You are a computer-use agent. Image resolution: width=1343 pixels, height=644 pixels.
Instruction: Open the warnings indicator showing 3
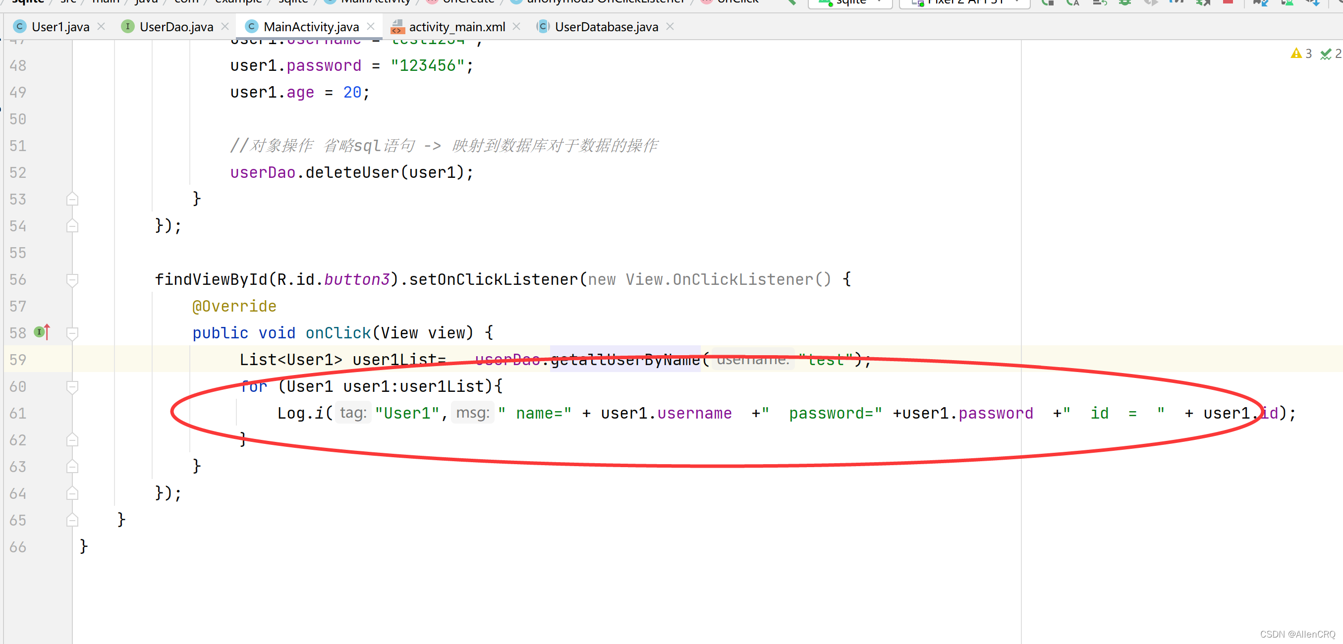[1301, 53]
